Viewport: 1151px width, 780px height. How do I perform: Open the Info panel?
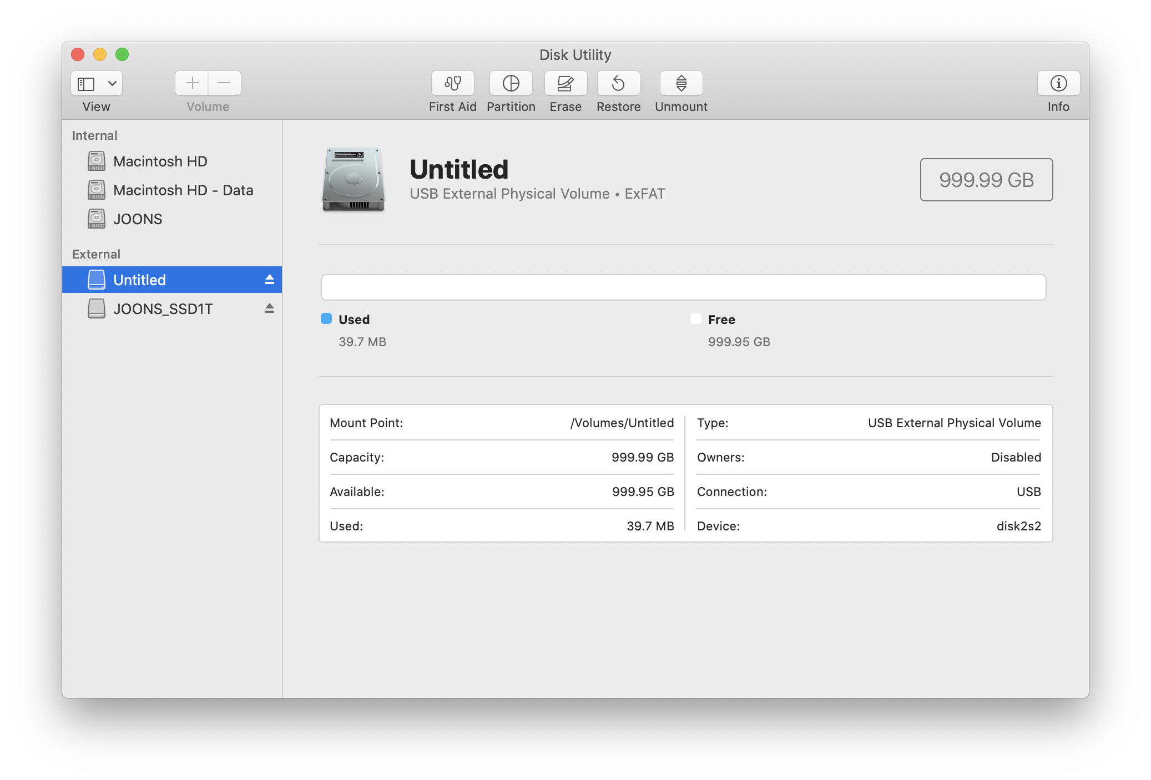1058,83
